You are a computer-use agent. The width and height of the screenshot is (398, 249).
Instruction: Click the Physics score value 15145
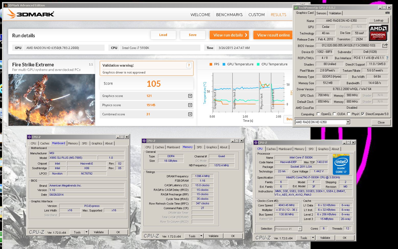coord(151,105)
